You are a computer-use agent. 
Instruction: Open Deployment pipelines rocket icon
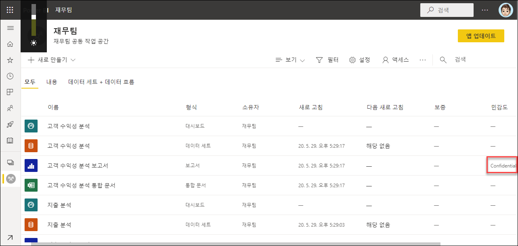[10, 124]
